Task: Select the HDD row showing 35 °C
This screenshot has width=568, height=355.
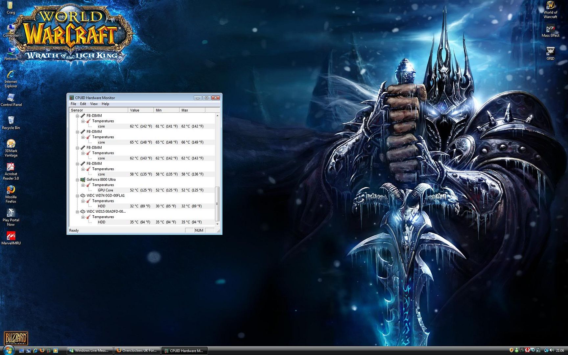Action: point(142,222)
